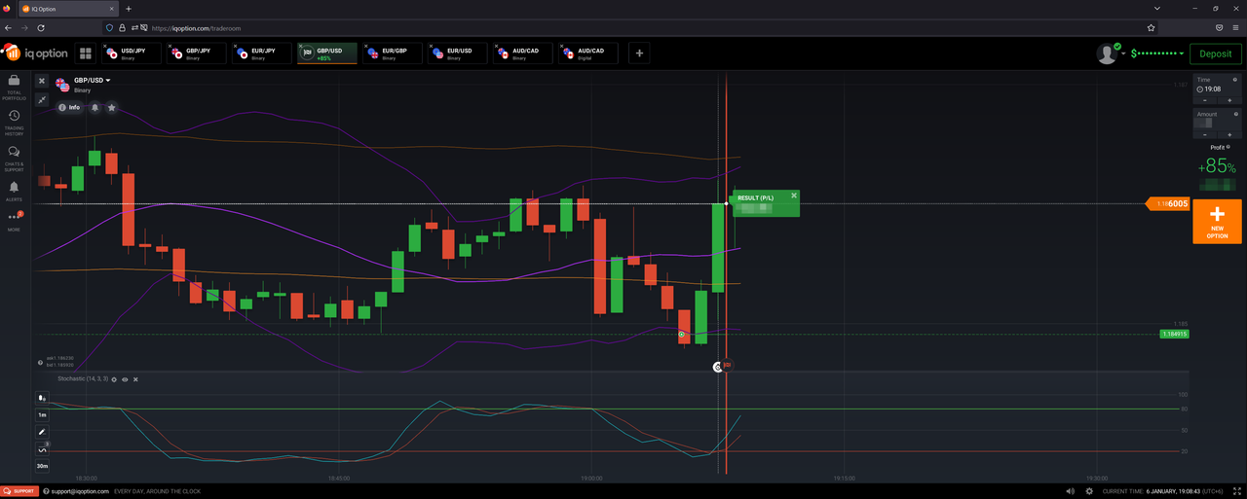
Task: Click the green Deposit button
Action: pos(1216,54)
